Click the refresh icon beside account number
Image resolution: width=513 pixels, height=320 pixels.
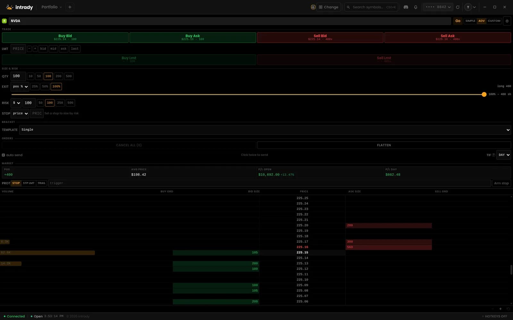pyautogui.click(x=458, y=7)
